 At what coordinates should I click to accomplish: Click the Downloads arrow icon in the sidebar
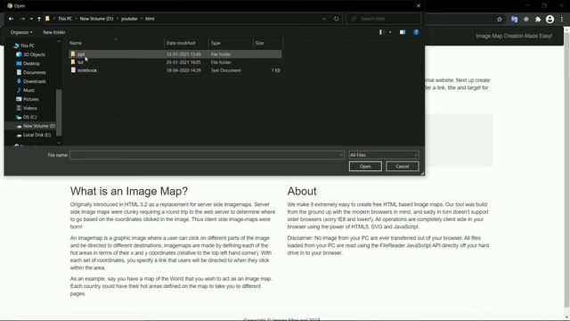point(19,81)
